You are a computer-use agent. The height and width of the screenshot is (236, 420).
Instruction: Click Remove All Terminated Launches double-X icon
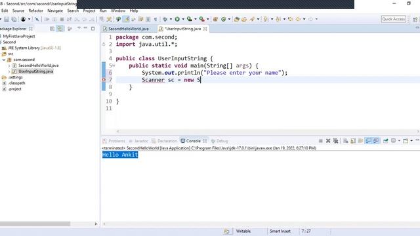(x=335, y=141)
